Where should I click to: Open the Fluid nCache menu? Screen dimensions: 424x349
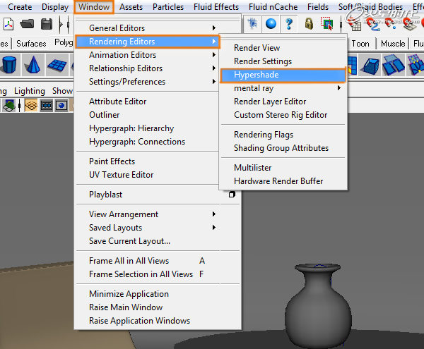click(273, 7)
